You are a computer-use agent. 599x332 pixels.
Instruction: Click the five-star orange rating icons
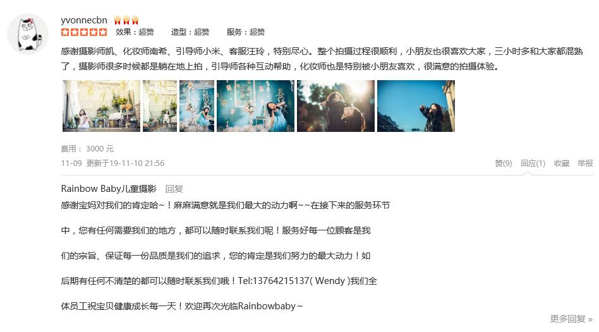pos(84,32)
